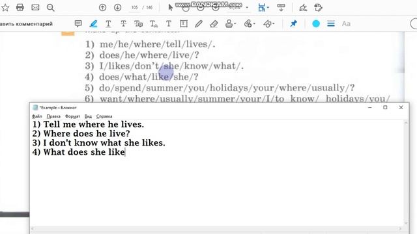Choose the selection arrow tool
This screenshot has width=417, height=234.
(171, 8)
